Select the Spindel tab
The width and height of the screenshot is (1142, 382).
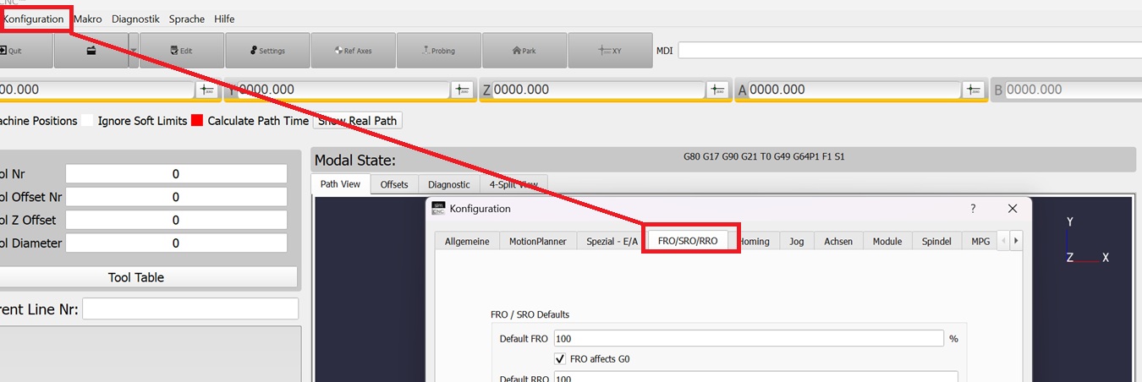click(x=937, y=241)
